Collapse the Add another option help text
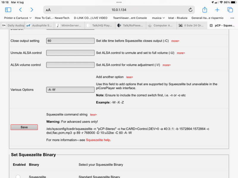This screenshot has width=238, height=178. tap(129, 77)
